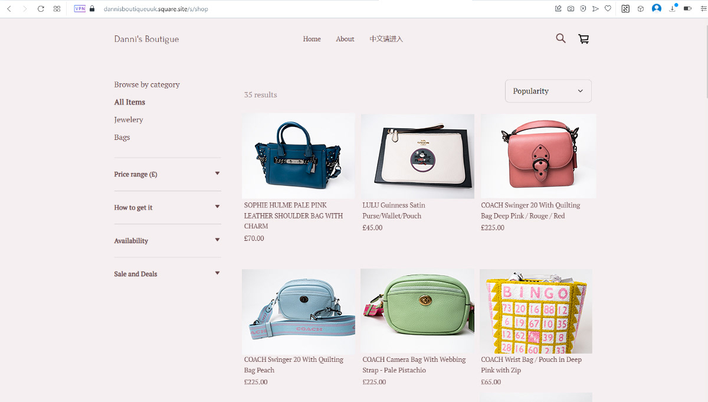Open the edit/pin page icon in toolbar

pyautogui.click(x=558, y=9)
